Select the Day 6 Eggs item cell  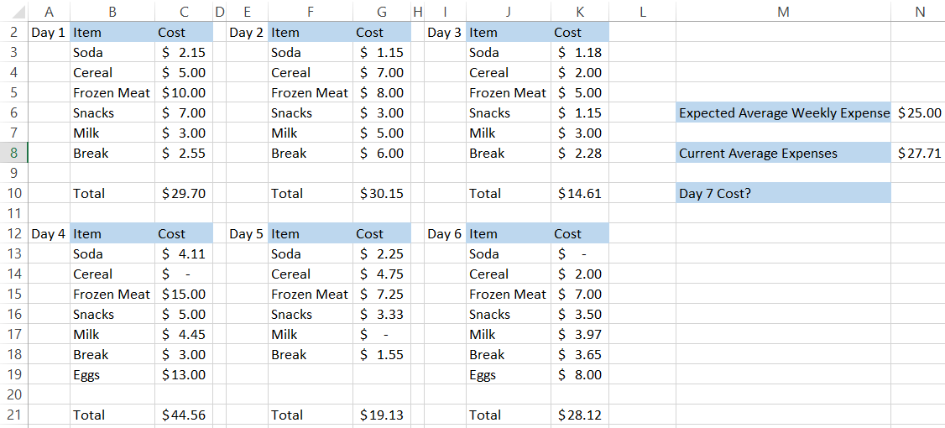508,374
